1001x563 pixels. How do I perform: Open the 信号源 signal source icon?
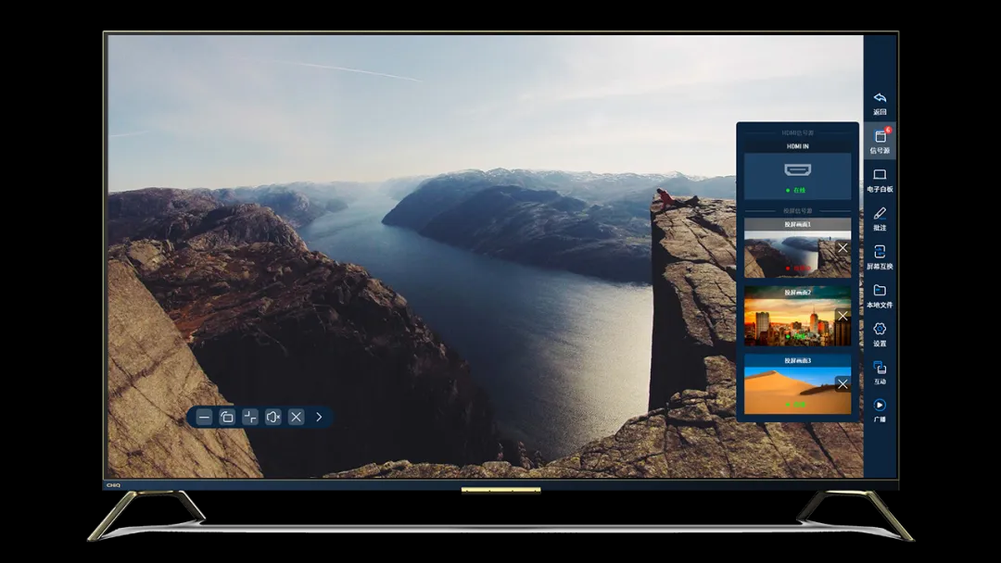(x=880, y=136)
